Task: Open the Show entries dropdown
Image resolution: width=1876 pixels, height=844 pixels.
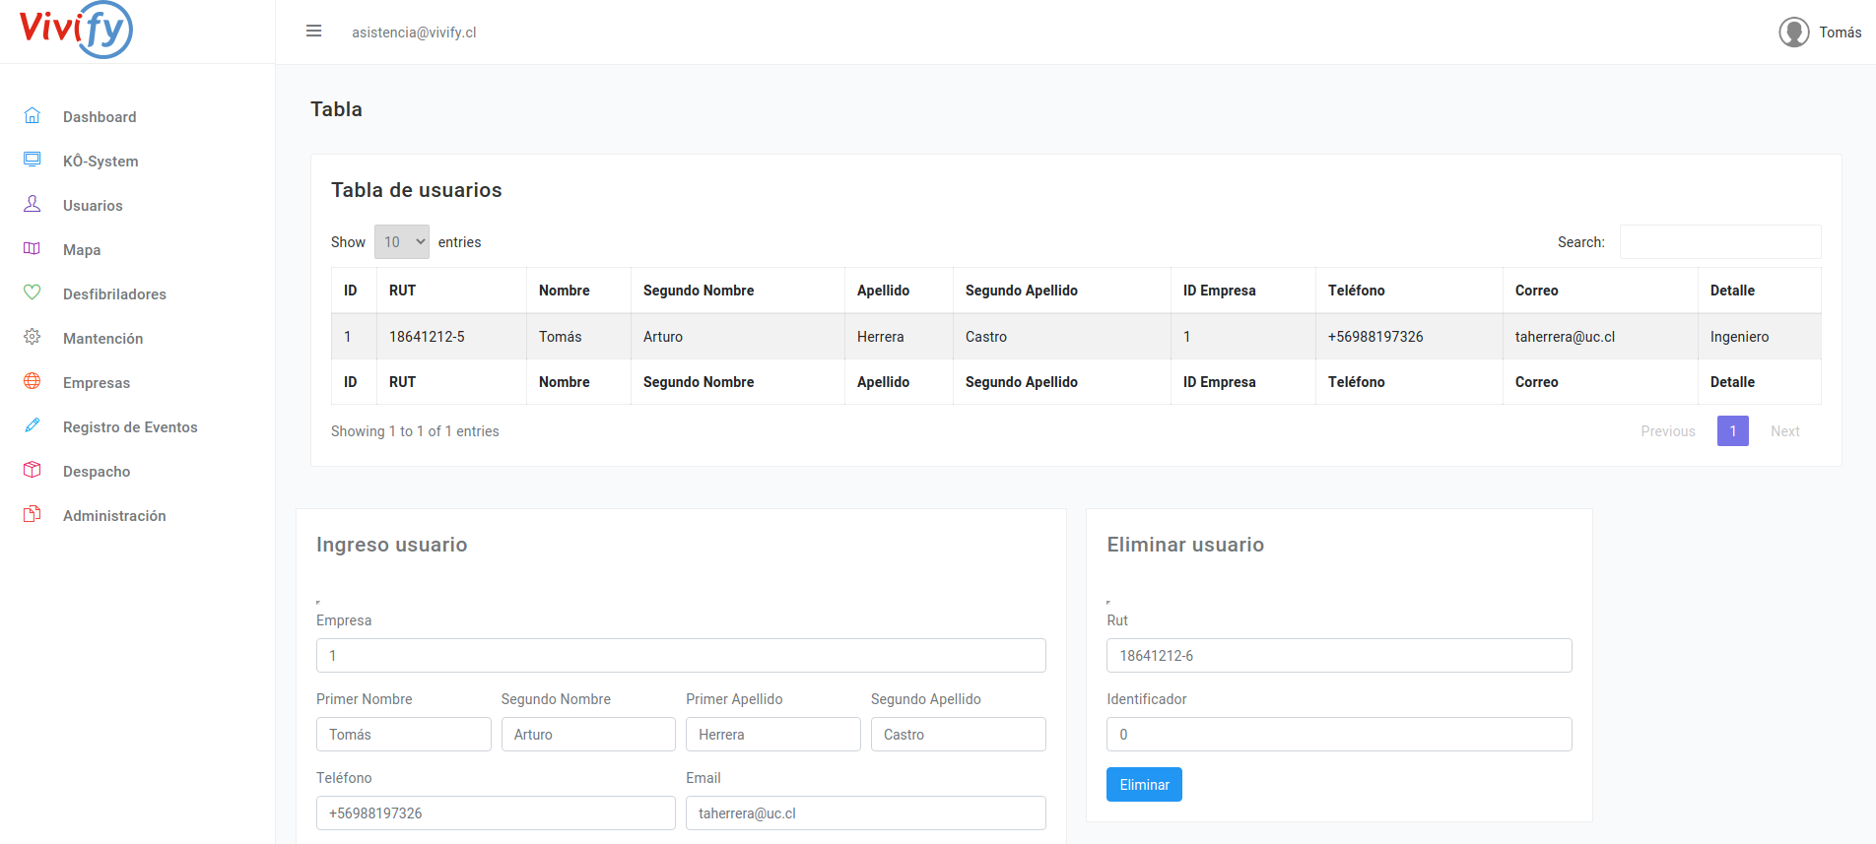Action: (402, 242)
